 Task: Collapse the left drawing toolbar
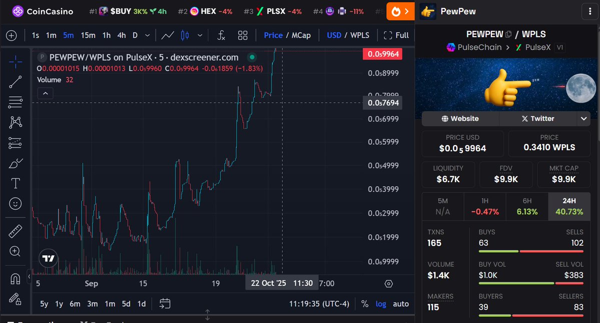[29, 276]
